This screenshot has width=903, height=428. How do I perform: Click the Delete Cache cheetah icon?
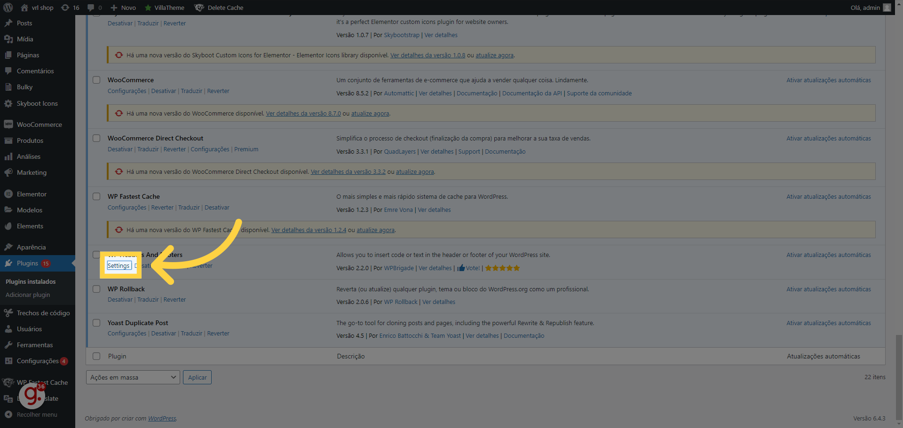pyautogui.click(x=199, y=8)
